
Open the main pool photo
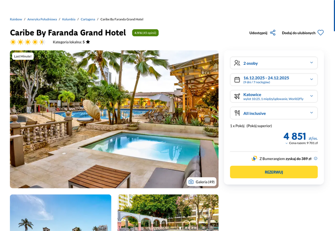click(114, 119)
